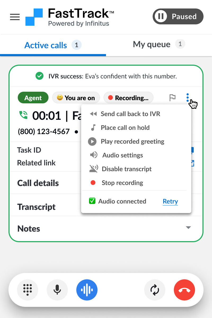Screen dimensions: 212x318
Task: Click the IVR success message text
Action: click(x=113, y=76)
